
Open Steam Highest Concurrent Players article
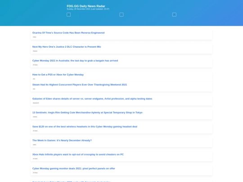click(80, 84)
